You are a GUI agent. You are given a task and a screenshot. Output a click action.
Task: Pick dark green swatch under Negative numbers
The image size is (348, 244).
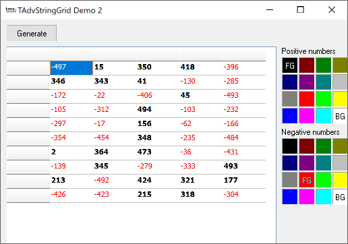pos(324,146)
